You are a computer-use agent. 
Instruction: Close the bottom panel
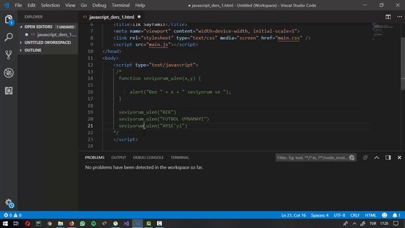[399, 158]
